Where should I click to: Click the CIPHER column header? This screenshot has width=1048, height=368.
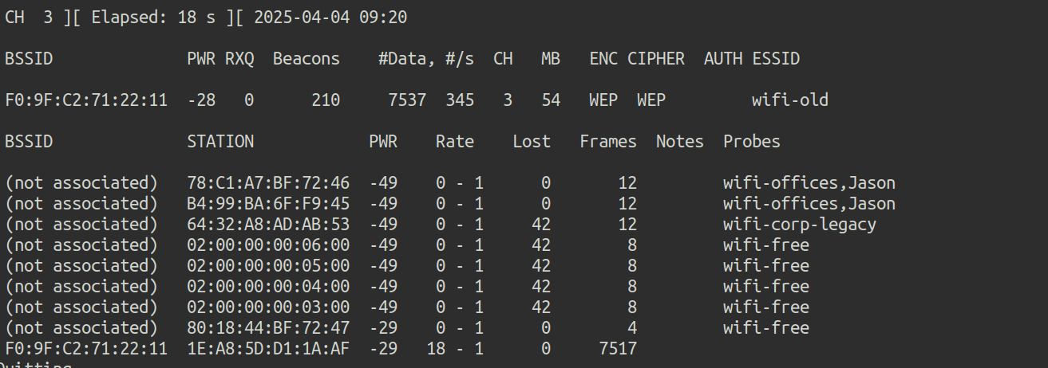655,59
